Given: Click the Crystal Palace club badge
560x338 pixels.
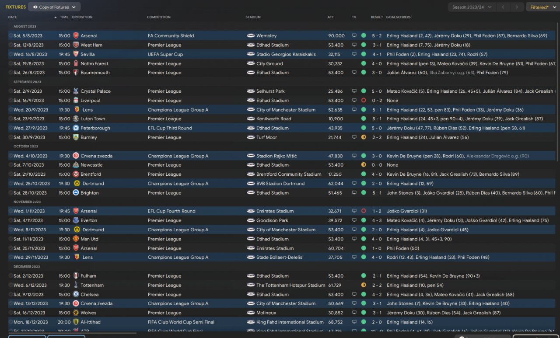Looking at the screenshot, I should pyautogui.click(x=76, y=91).
